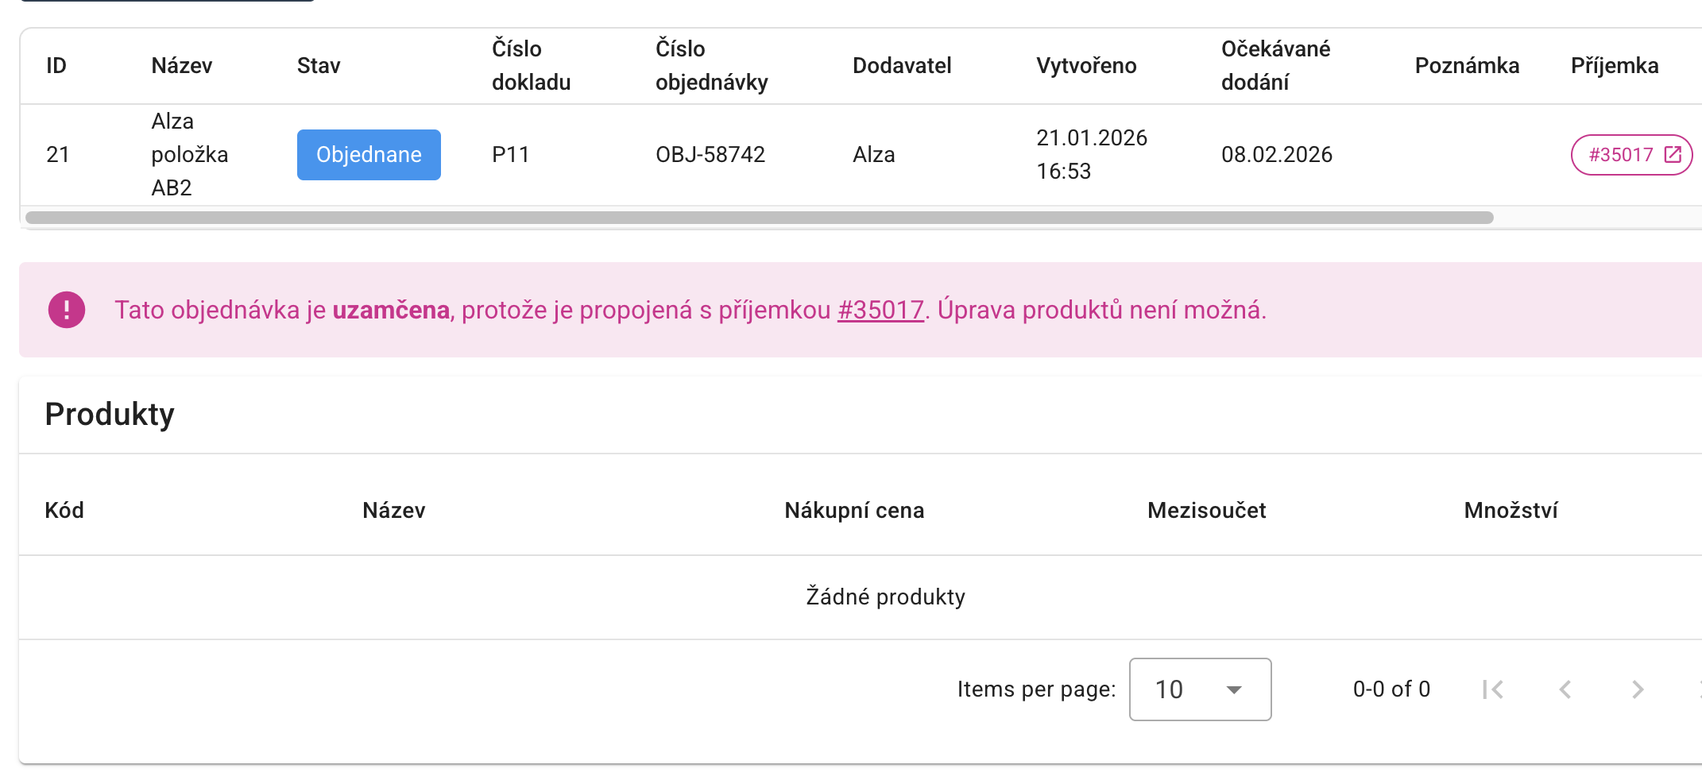Viewport: 1702px width, 780px height.
Task: Select order number OBJ-58742 cell
Action: 710,155
